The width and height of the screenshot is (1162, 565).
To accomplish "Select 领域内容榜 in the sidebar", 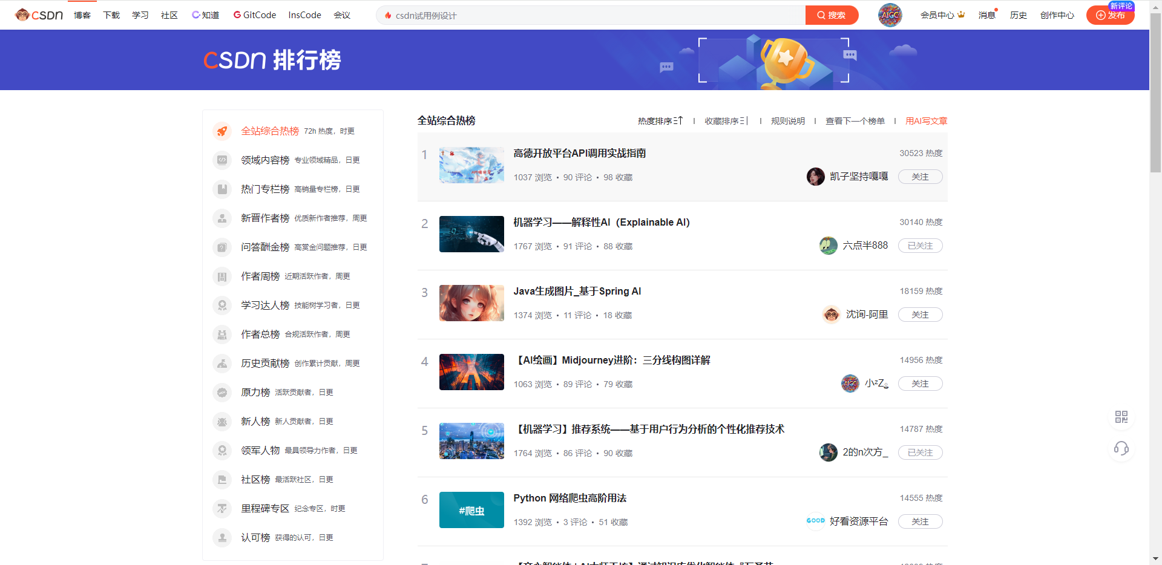I will pyautogui.click(x=265, y=160).
